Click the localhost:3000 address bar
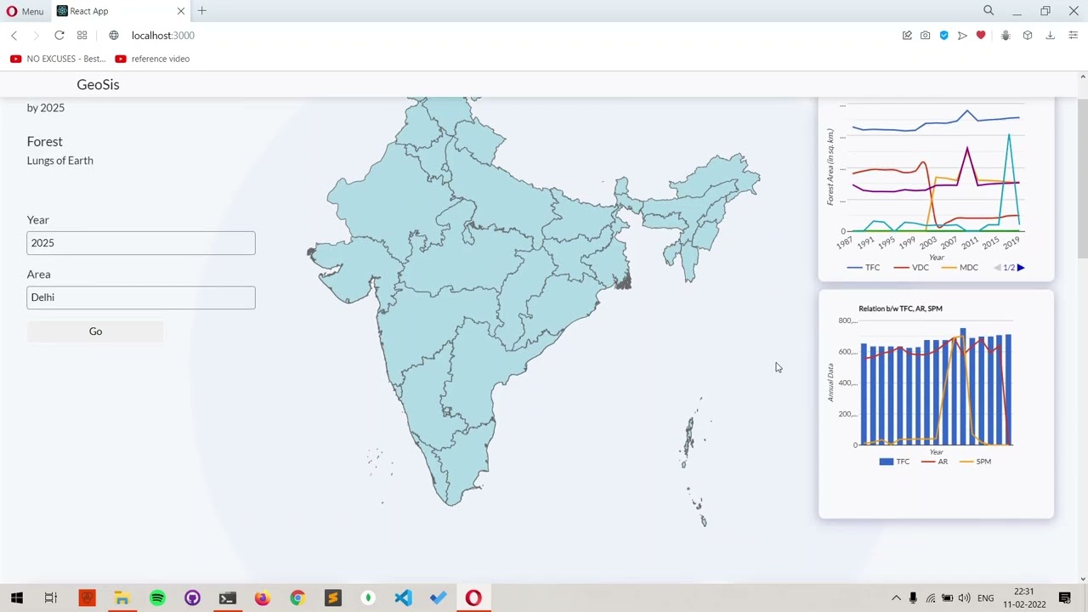This screenshot has height=612, width=1088. [162, 36]
